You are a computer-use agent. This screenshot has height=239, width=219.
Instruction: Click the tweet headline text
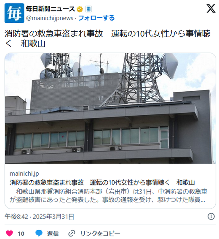107,38
